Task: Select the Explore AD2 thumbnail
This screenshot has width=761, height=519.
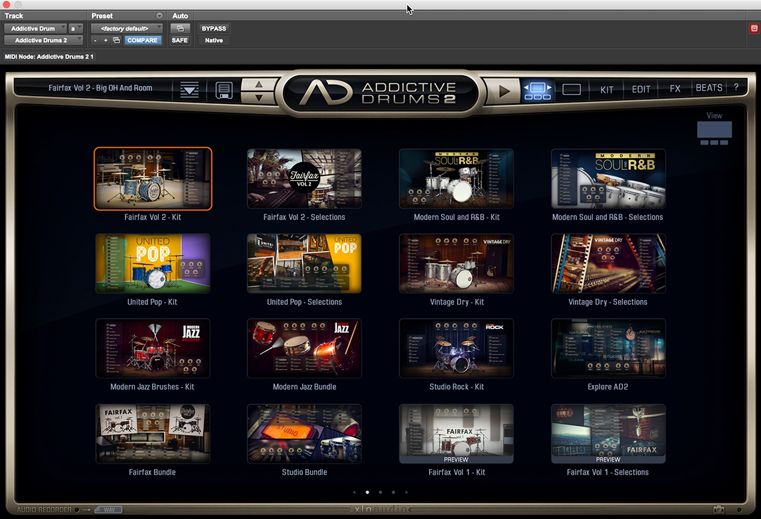Action: pos(608,349)
